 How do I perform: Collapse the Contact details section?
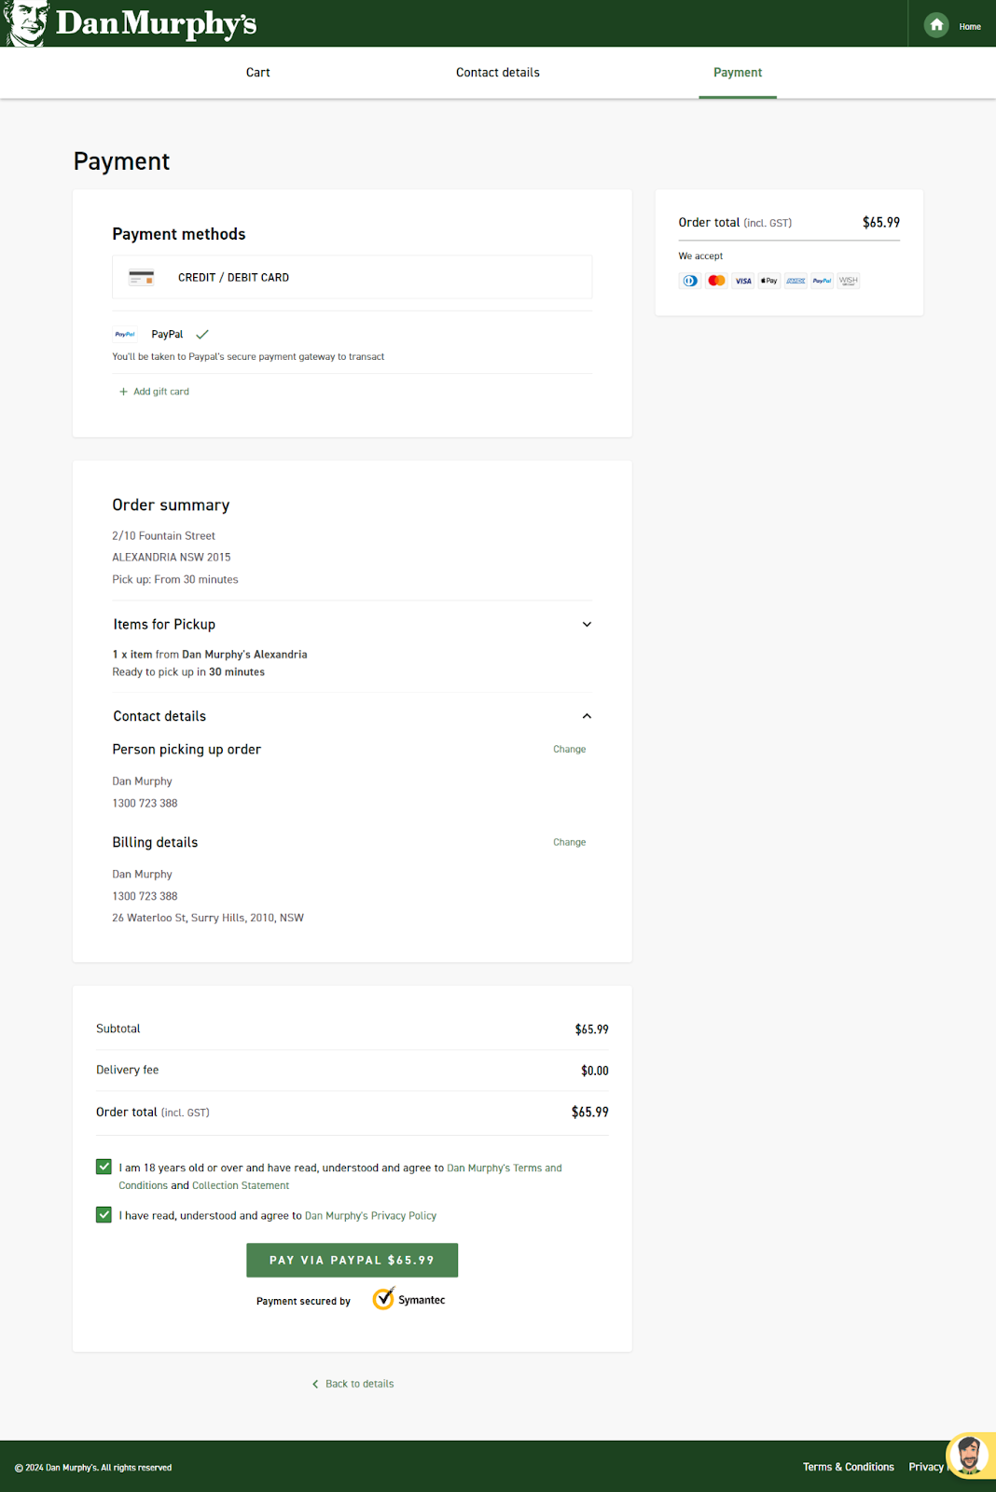587,716
